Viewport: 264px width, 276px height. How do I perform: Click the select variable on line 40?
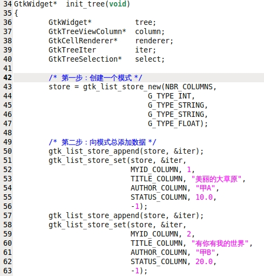(x=148, y=59)
